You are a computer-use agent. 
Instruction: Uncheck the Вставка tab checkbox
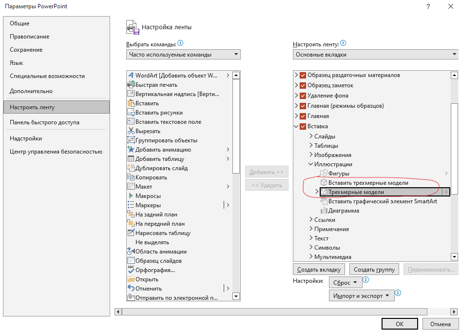(303, 126)
